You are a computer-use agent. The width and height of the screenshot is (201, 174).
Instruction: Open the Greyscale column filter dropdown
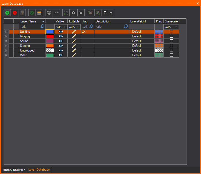171,27
